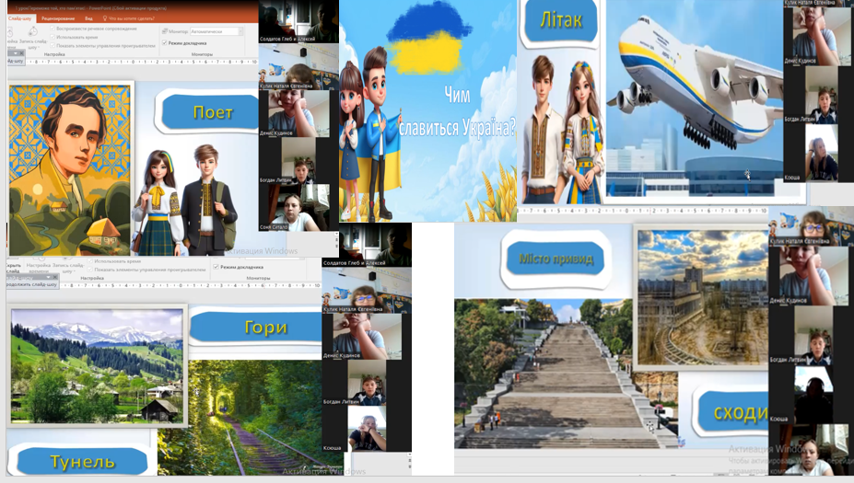Open the Монитор 'Автоматически' combo box
The height and width of the screenshot is (483, 854).
(x=216, y=31)
